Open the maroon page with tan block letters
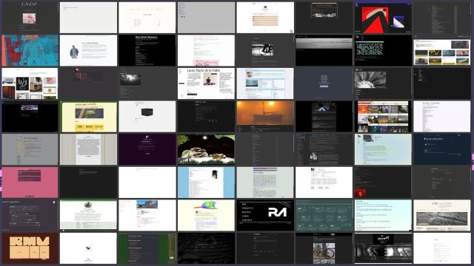474x266 pixels. click(30, 248)
